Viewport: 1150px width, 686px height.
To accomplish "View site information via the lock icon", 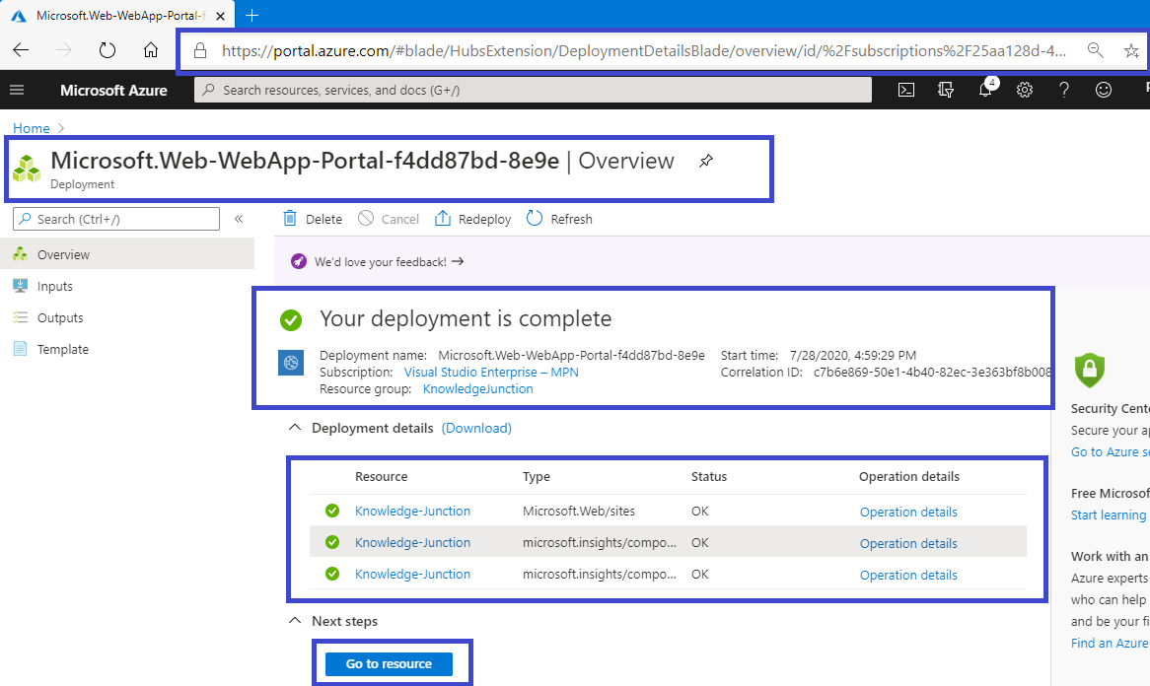I will (x=199, y=50).
